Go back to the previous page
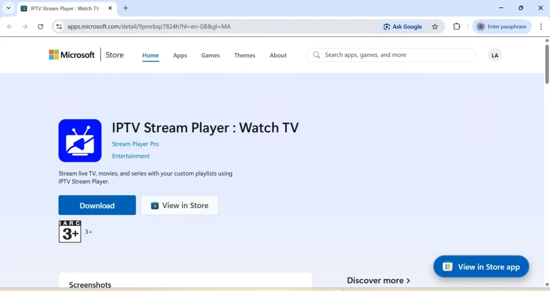550x291 pixels. point(10,27)
